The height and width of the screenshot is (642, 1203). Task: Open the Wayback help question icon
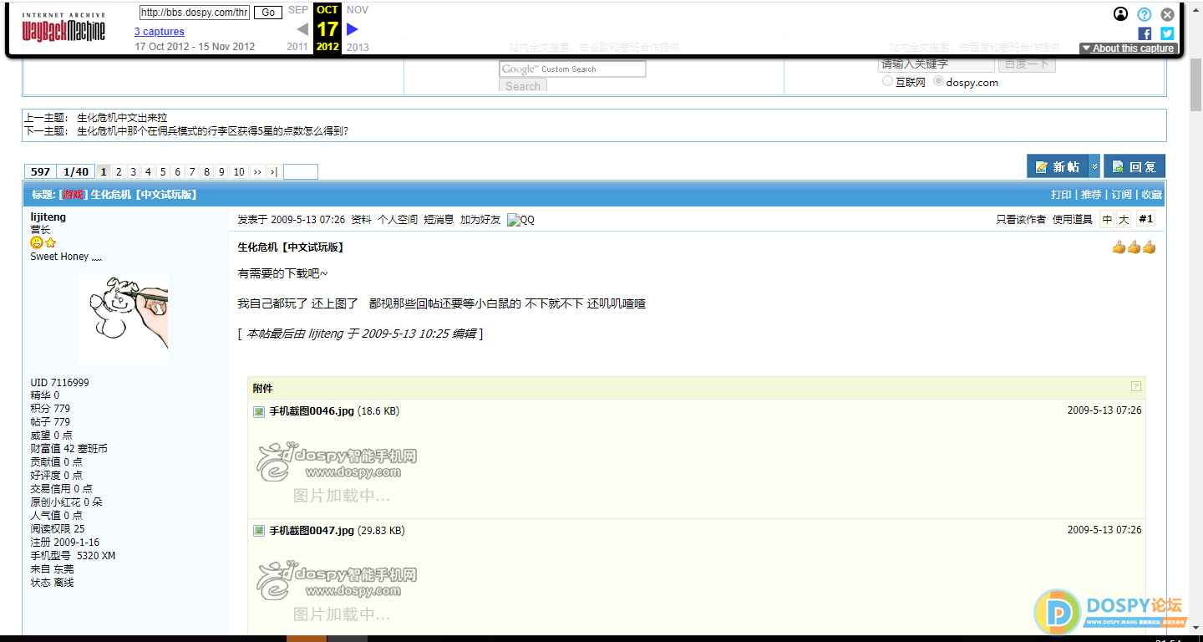tap(1145, 14)
